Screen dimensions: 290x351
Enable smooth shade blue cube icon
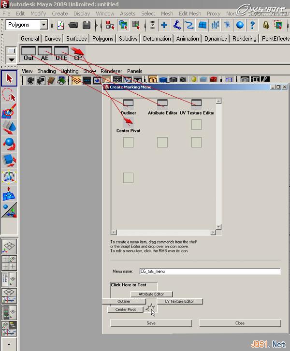[x=163, y=80]
